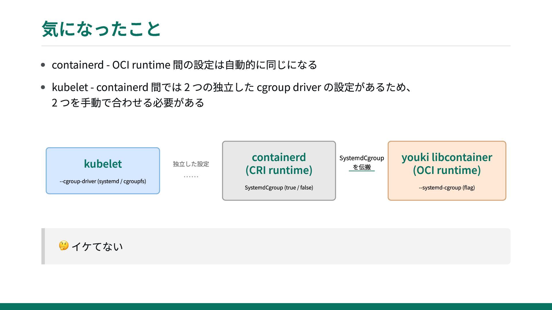
Task: Click the line 2つを手動で合わせる必要がある
Action: [x=128, y=102]
